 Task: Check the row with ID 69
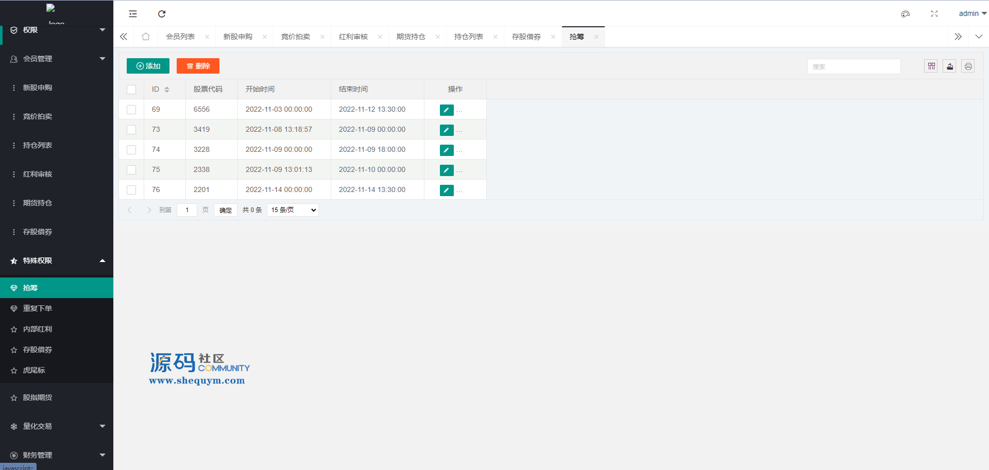(x=131, y=110)
